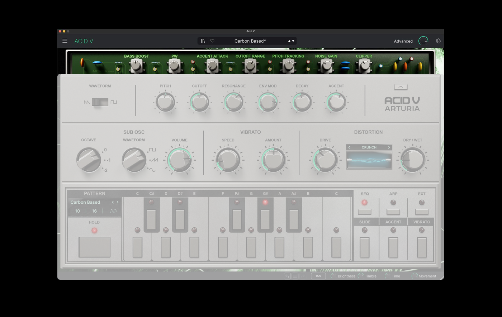The image size is (502, 317).
Task: Open the edit history list icon
Action: tap(295, 276)
